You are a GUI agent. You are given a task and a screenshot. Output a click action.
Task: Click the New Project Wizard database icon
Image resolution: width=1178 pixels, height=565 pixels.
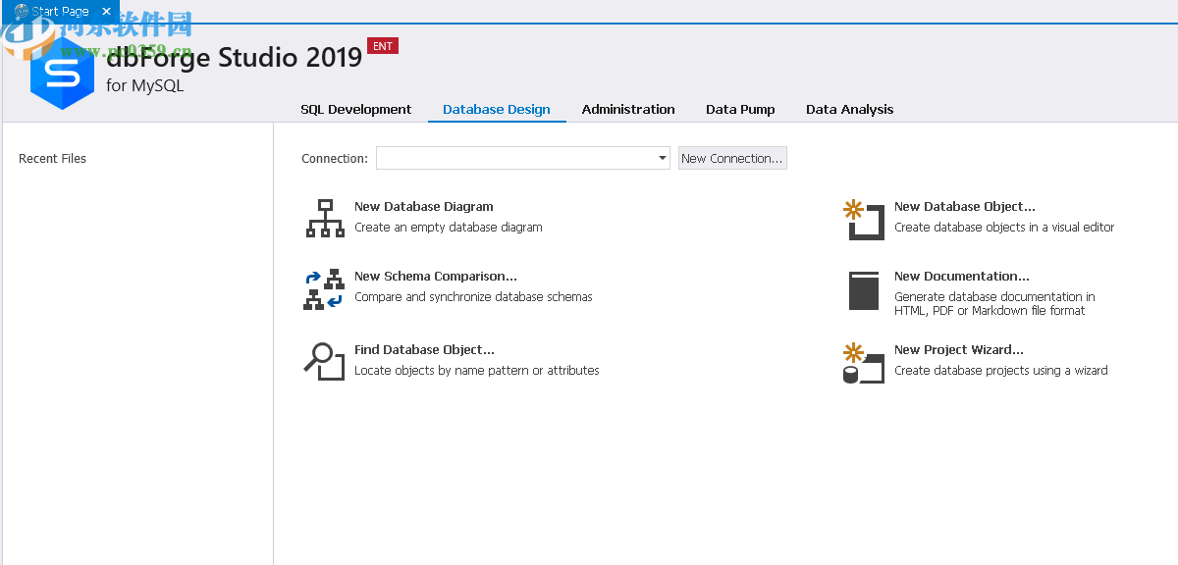click(863, 363)
